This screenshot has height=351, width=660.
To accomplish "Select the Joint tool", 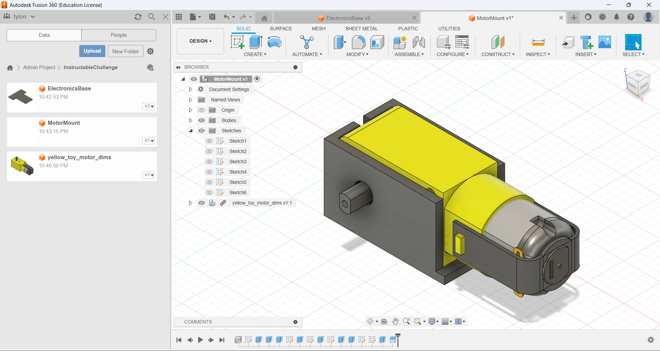I will (x=419, y=42).
